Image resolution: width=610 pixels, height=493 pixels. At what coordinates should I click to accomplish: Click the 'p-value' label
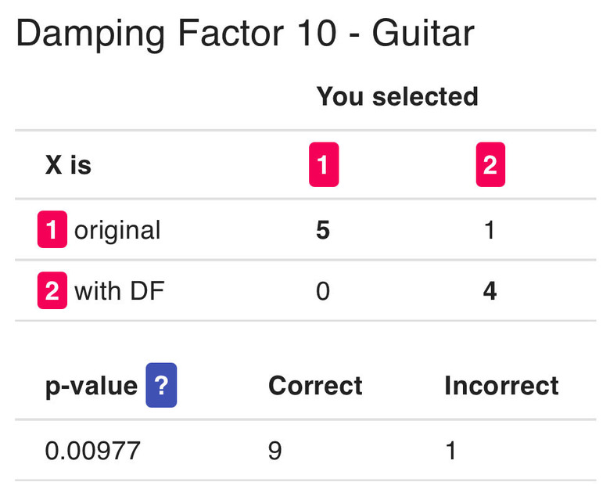91,387
